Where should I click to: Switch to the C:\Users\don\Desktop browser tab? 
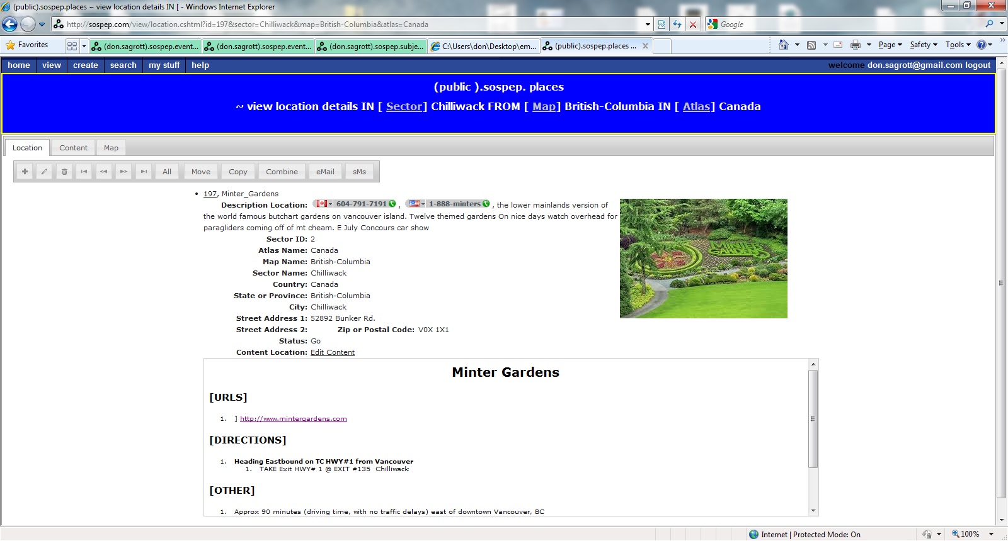pyautogui.click(x=484, y=46)
